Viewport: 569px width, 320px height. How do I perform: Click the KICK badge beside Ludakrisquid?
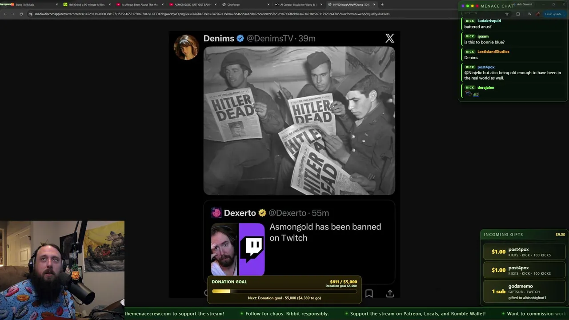[470, 21]
